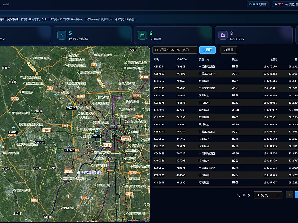Click the 机型 column header
Screen dimensions: 298x223
click(x=235, y=59)
